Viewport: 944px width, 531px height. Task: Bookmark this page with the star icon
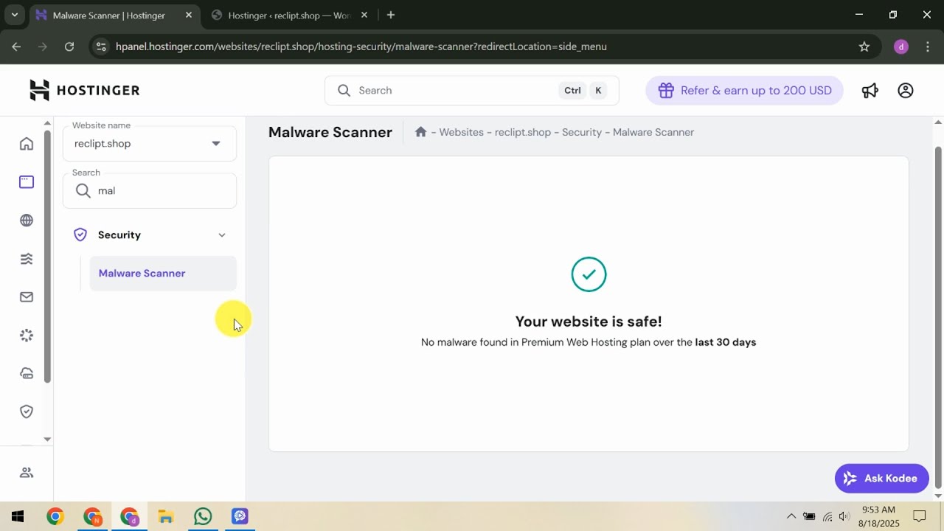coord(864,46)
